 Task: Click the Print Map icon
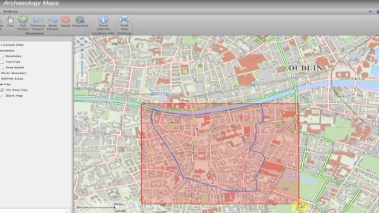(124, 19)
